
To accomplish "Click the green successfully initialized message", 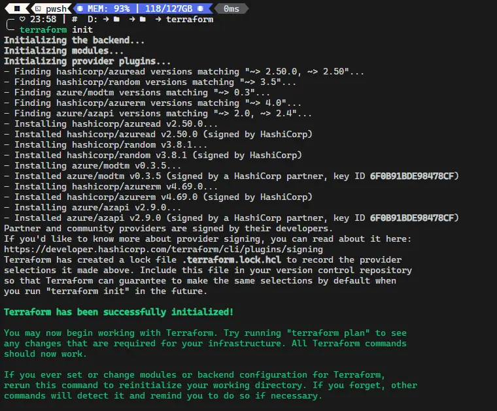I will pyautogui.click(x=118, y=312).
